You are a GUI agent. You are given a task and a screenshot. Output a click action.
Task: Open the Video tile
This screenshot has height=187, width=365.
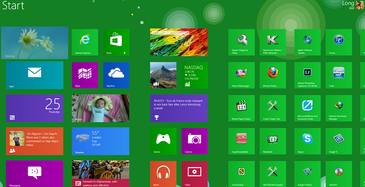(194, 174)
